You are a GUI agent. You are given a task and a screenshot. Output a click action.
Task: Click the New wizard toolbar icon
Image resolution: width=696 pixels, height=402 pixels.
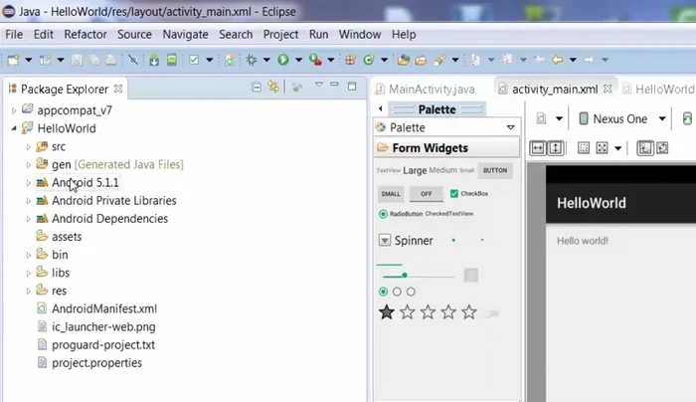pyautogui.click(x=13, y=60)
